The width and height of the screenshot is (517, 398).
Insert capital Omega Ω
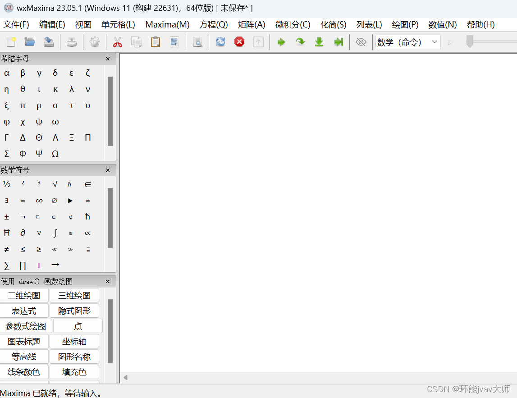[55, 154]
